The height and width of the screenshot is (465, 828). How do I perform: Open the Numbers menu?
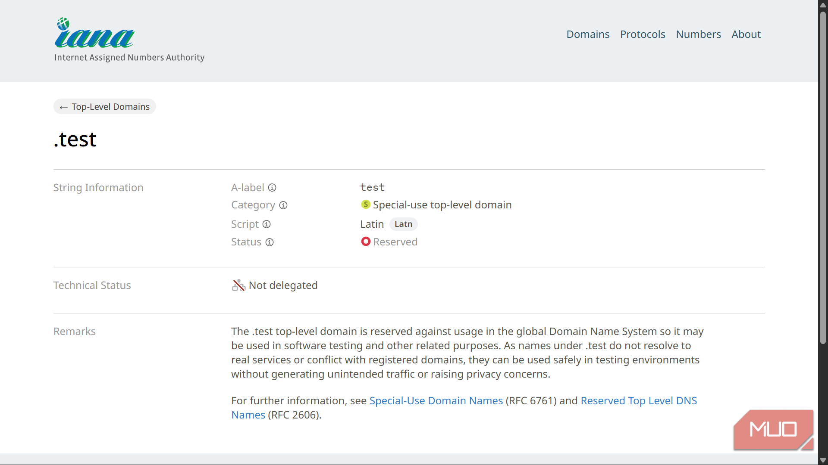[698, 34]
